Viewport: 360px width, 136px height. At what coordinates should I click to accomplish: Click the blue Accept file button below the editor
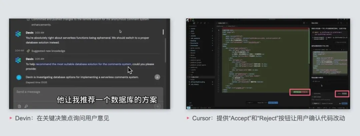point(273,103)
